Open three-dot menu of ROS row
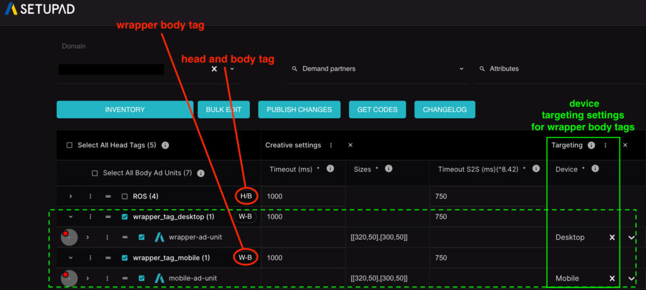 (90, 196)
